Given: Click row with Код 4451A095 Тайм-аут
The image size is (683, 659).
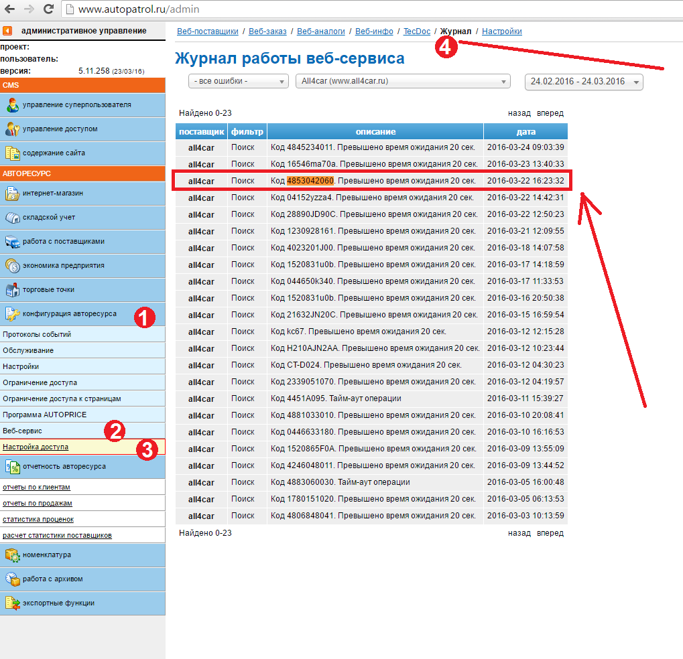Looking at the screenshot, I should click(371, 398).
